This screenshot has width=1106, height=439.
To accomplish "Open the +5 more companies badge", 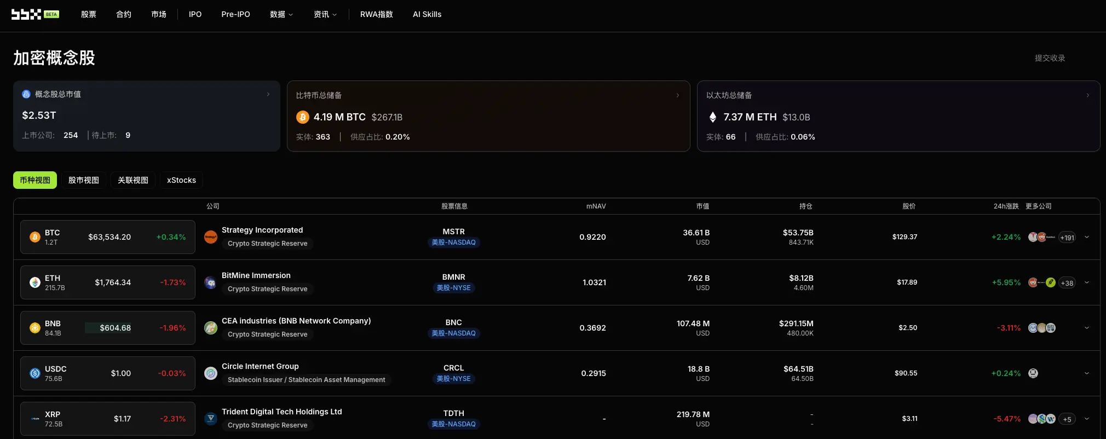I will (1067, 419).
